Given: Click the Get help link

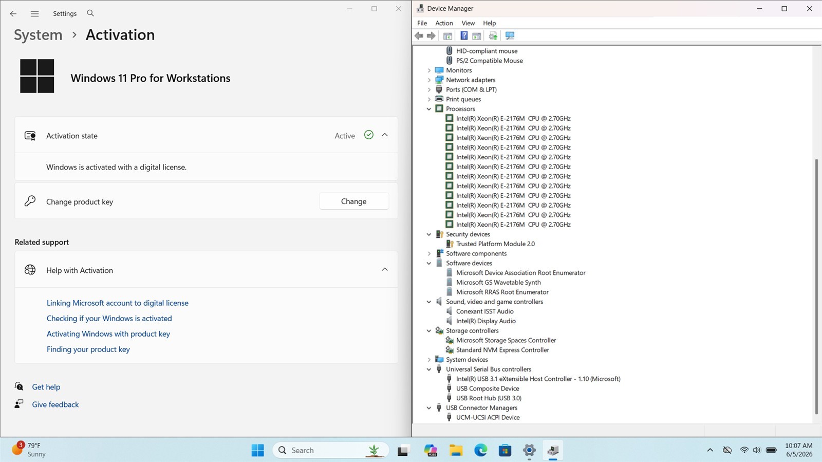Looking at the screenshot, I should (x=46, y=387).
